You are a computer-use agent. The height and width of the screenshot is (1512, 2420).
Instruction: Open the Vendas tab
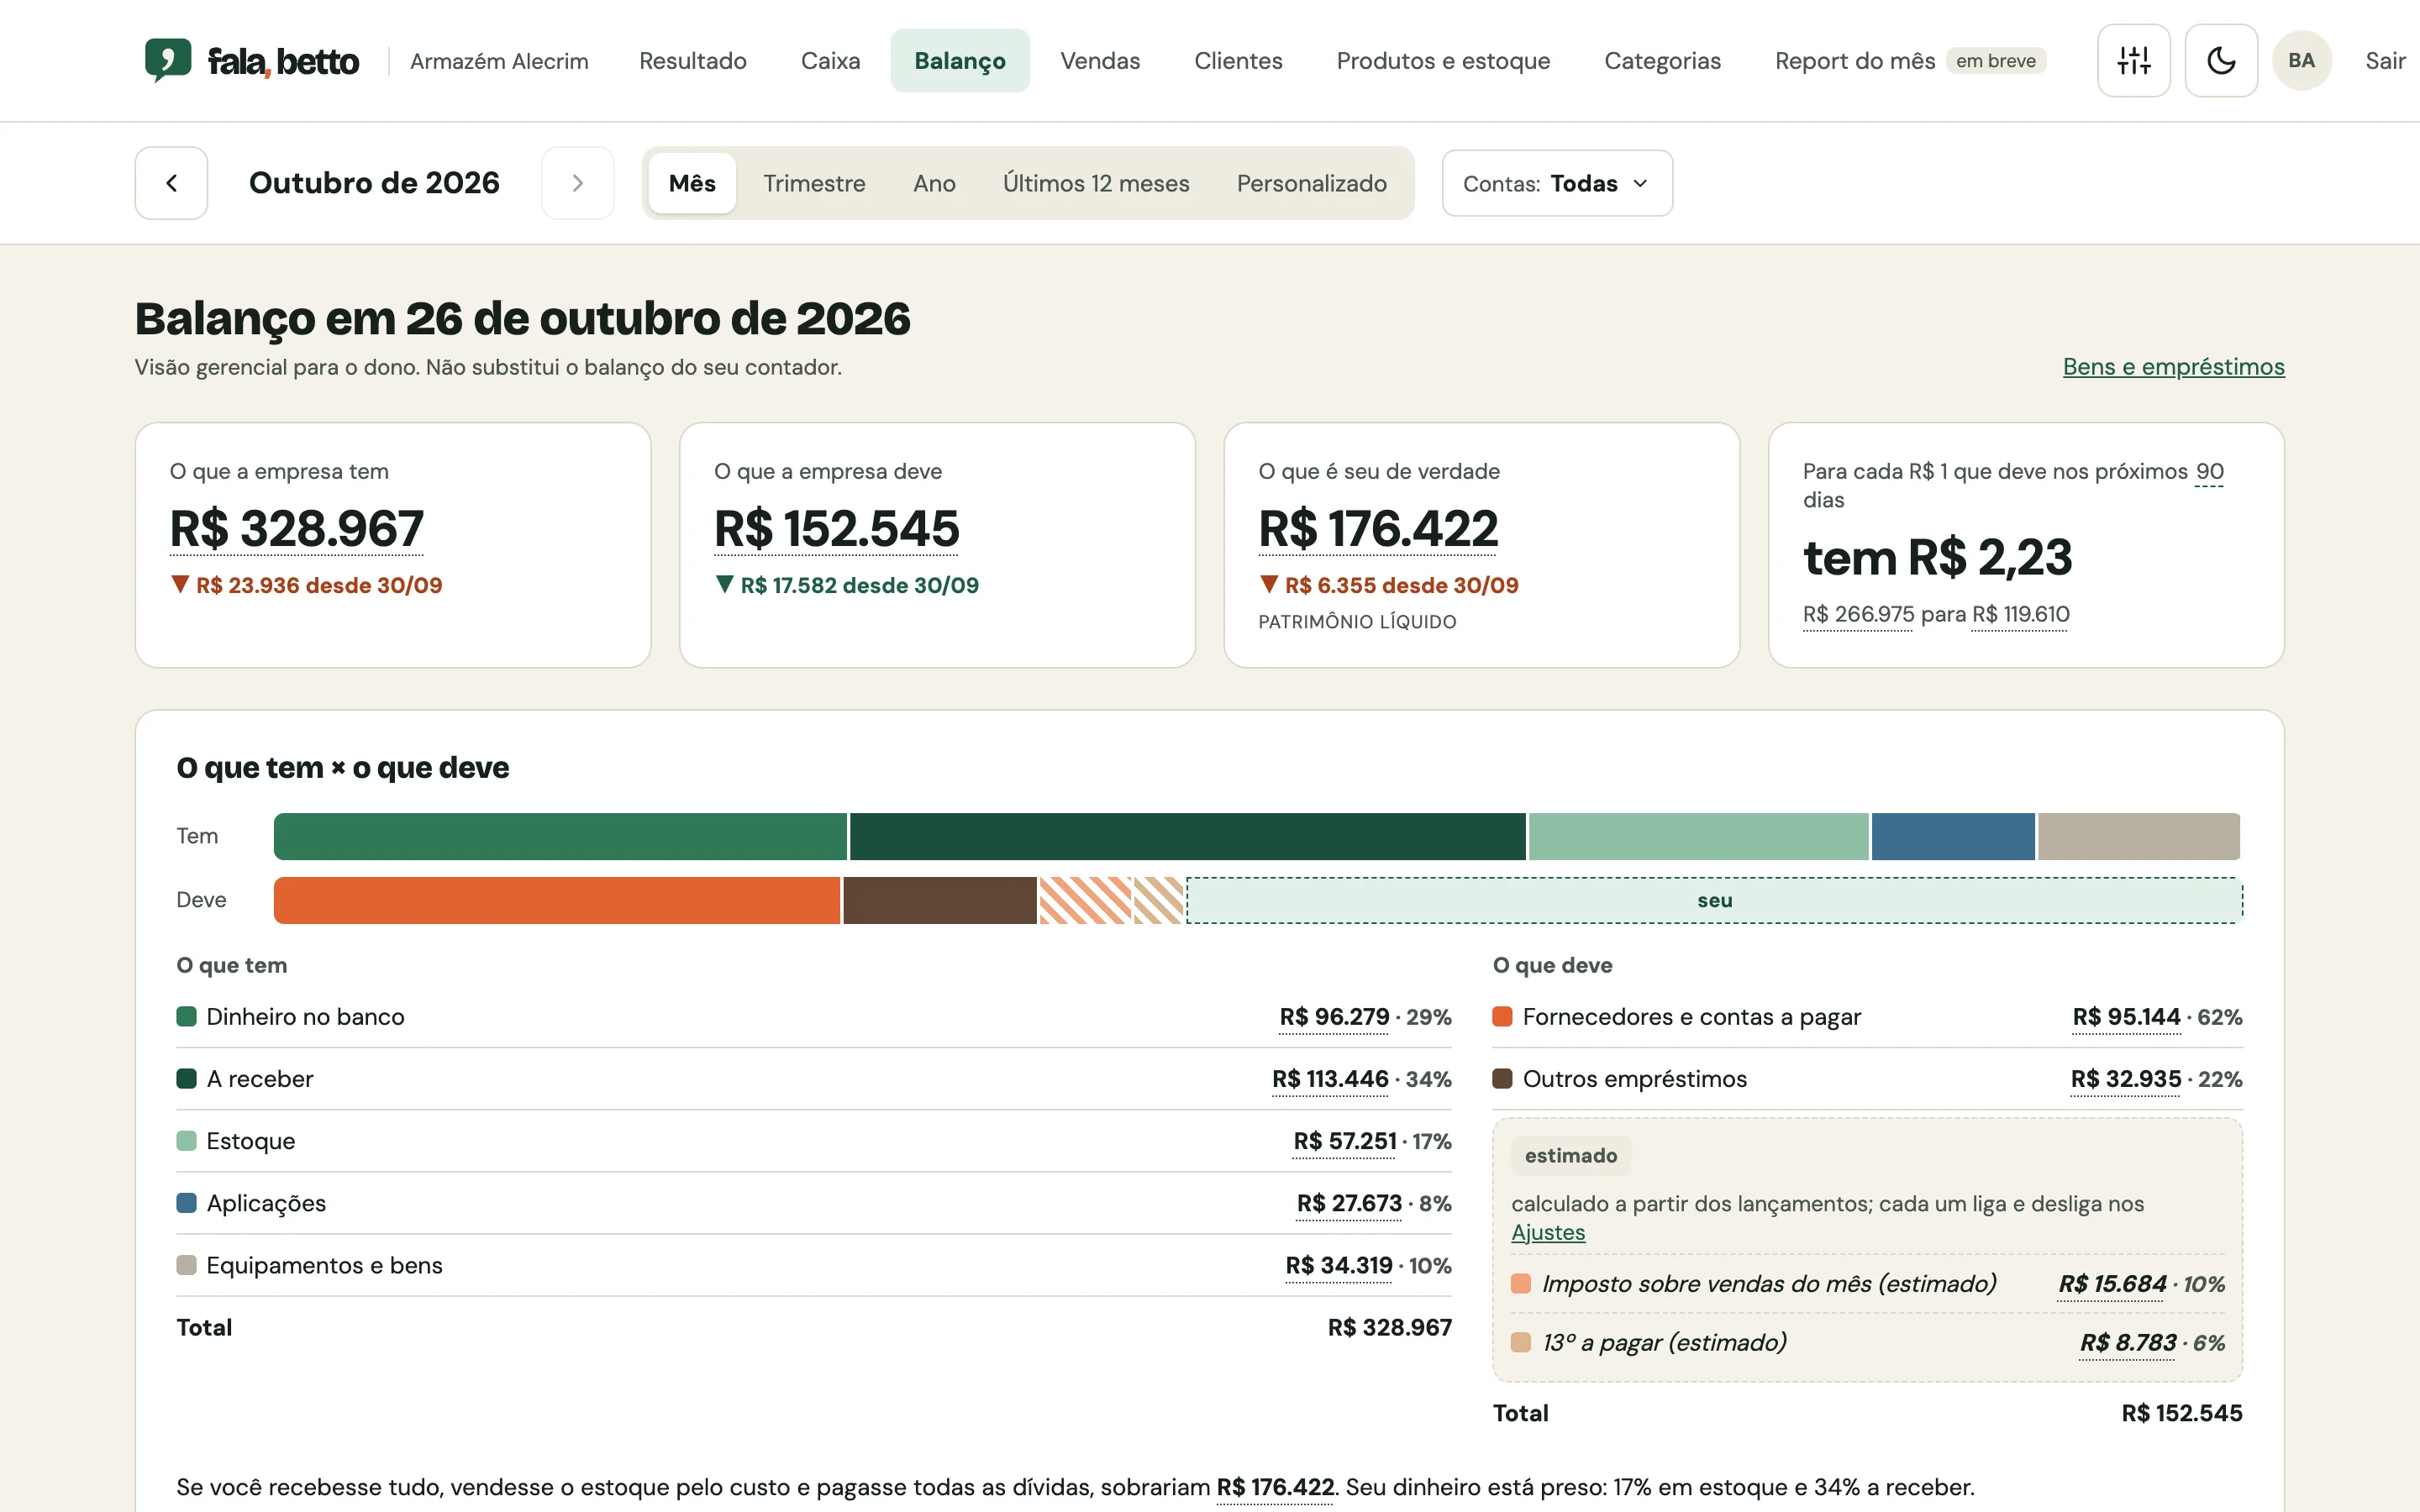(x=1100, y=61)
